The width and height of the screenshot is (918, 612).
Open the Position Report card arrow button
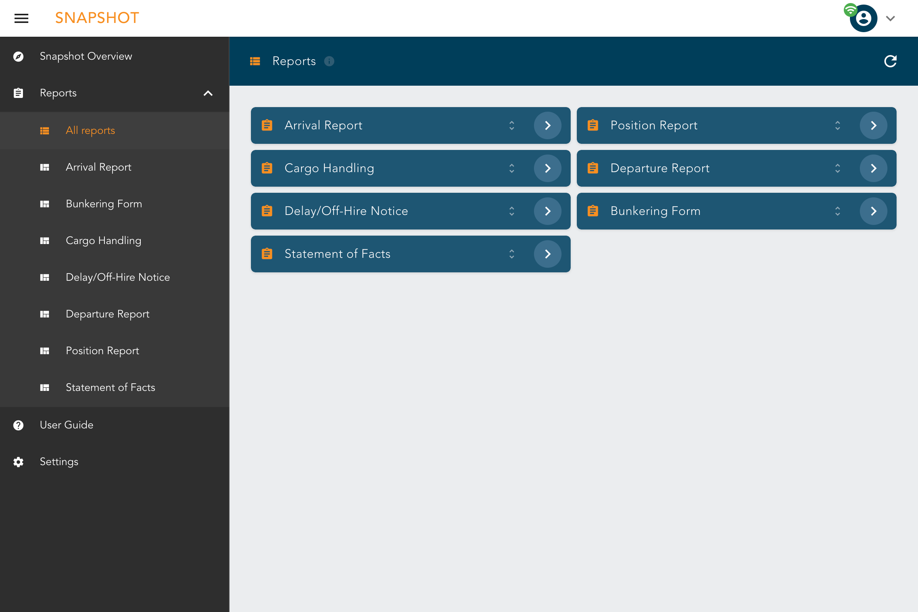point(874,125)
